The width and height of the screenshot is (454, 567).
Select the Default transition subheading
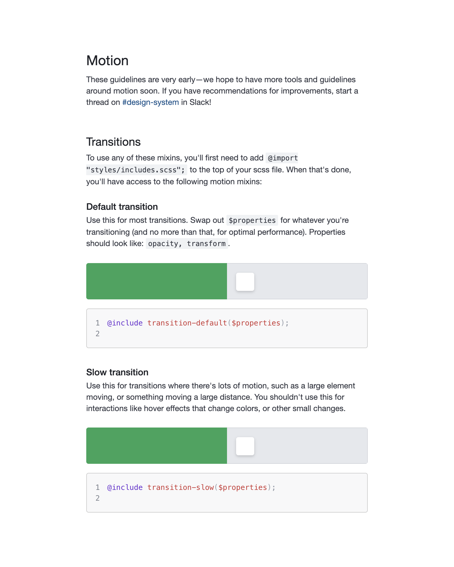122,207
